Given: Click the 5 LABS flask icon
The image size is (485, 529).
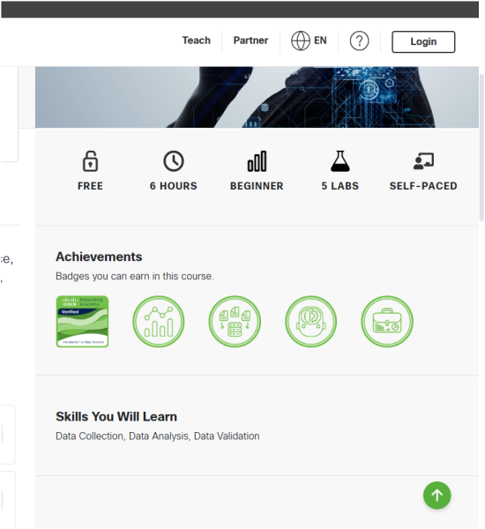Looking at the screenshot, I should 340,161.
